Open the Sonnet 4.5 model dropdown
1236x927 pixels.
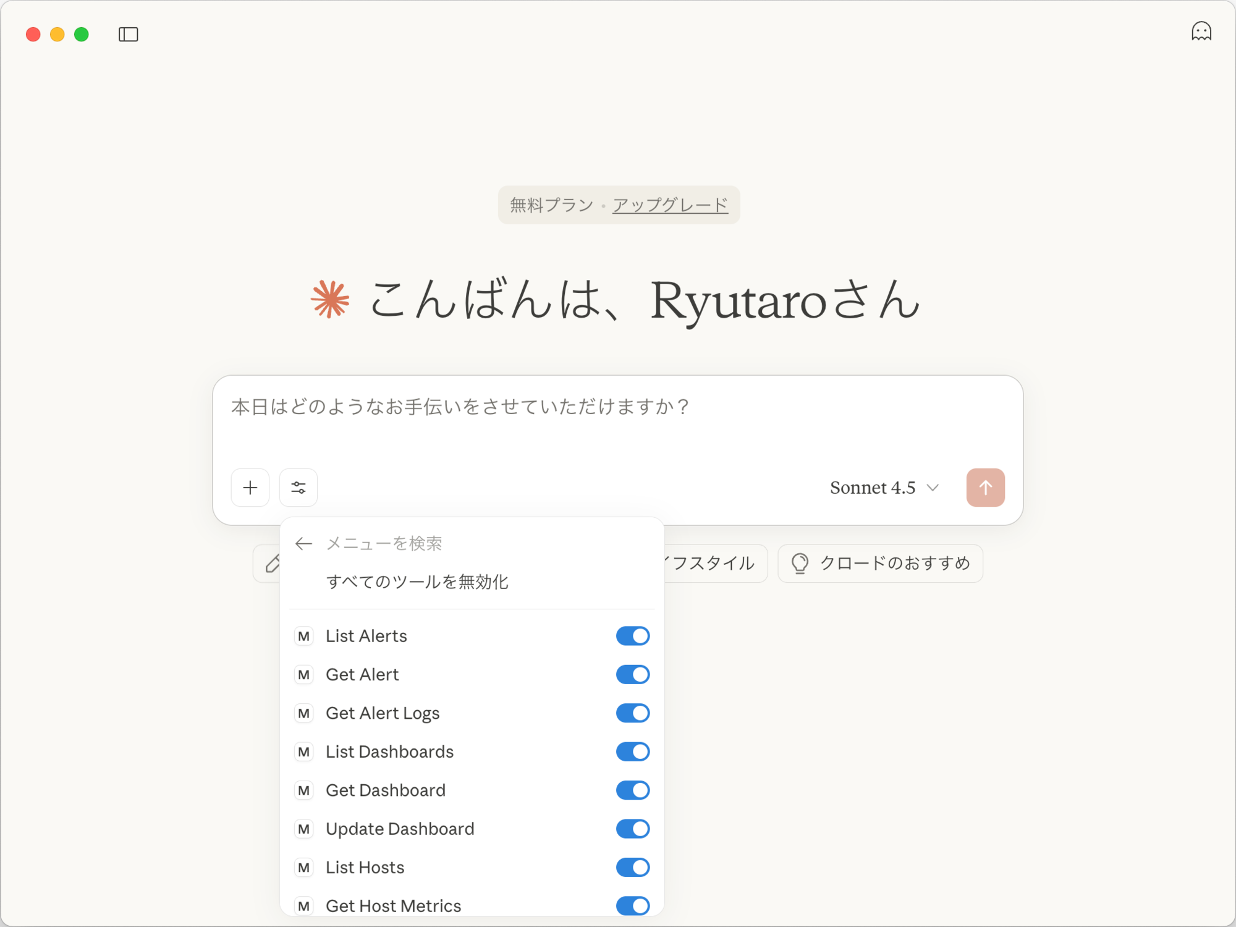(884, 488)
